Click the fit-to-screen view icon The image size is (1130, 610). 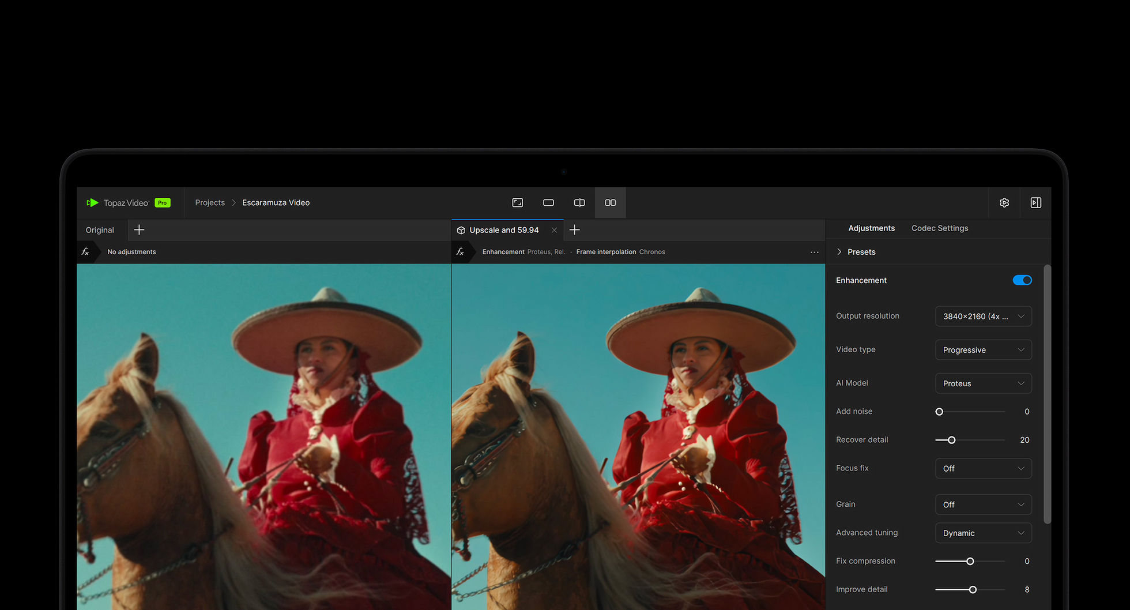518,202
